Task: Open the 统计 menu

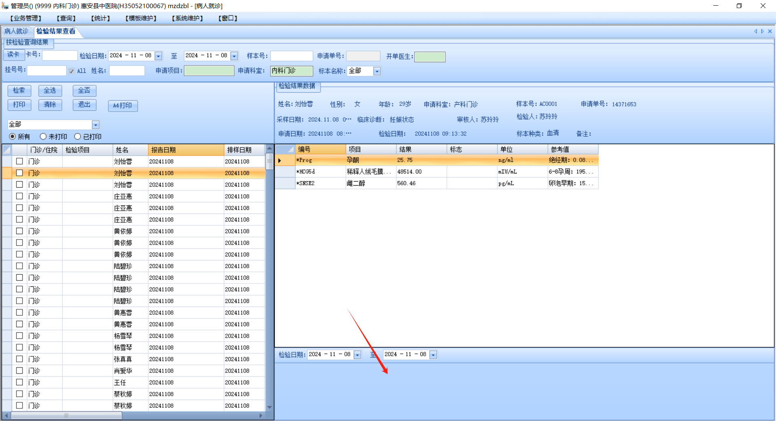Action: 101,18
